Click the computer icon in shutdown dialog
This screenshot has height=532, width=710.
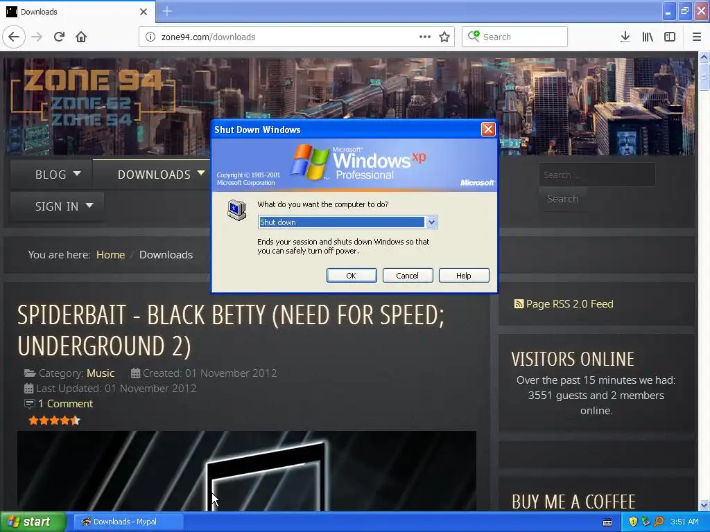tap(237, 211)
